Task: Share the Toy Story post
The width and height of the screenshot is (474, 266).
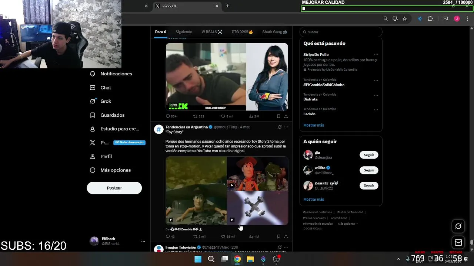Action: 286,236
